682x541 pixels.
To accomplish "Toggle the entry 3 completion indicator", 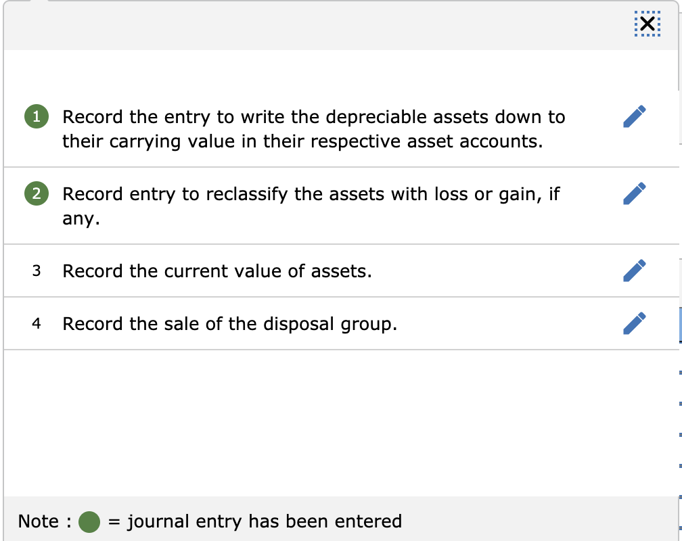I will [x=37, y=270].
